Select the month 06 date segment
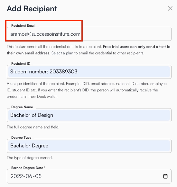 click(x=29, y=176)
